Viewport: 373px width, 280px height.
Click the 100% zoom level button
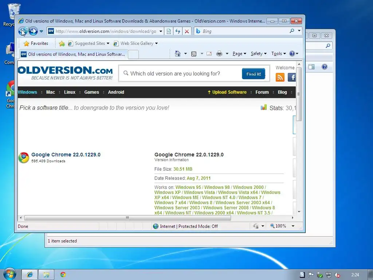click(x=278, y=226)
